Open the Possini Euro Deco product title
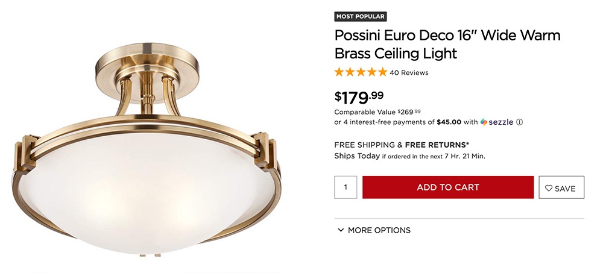 pos(447,44)
